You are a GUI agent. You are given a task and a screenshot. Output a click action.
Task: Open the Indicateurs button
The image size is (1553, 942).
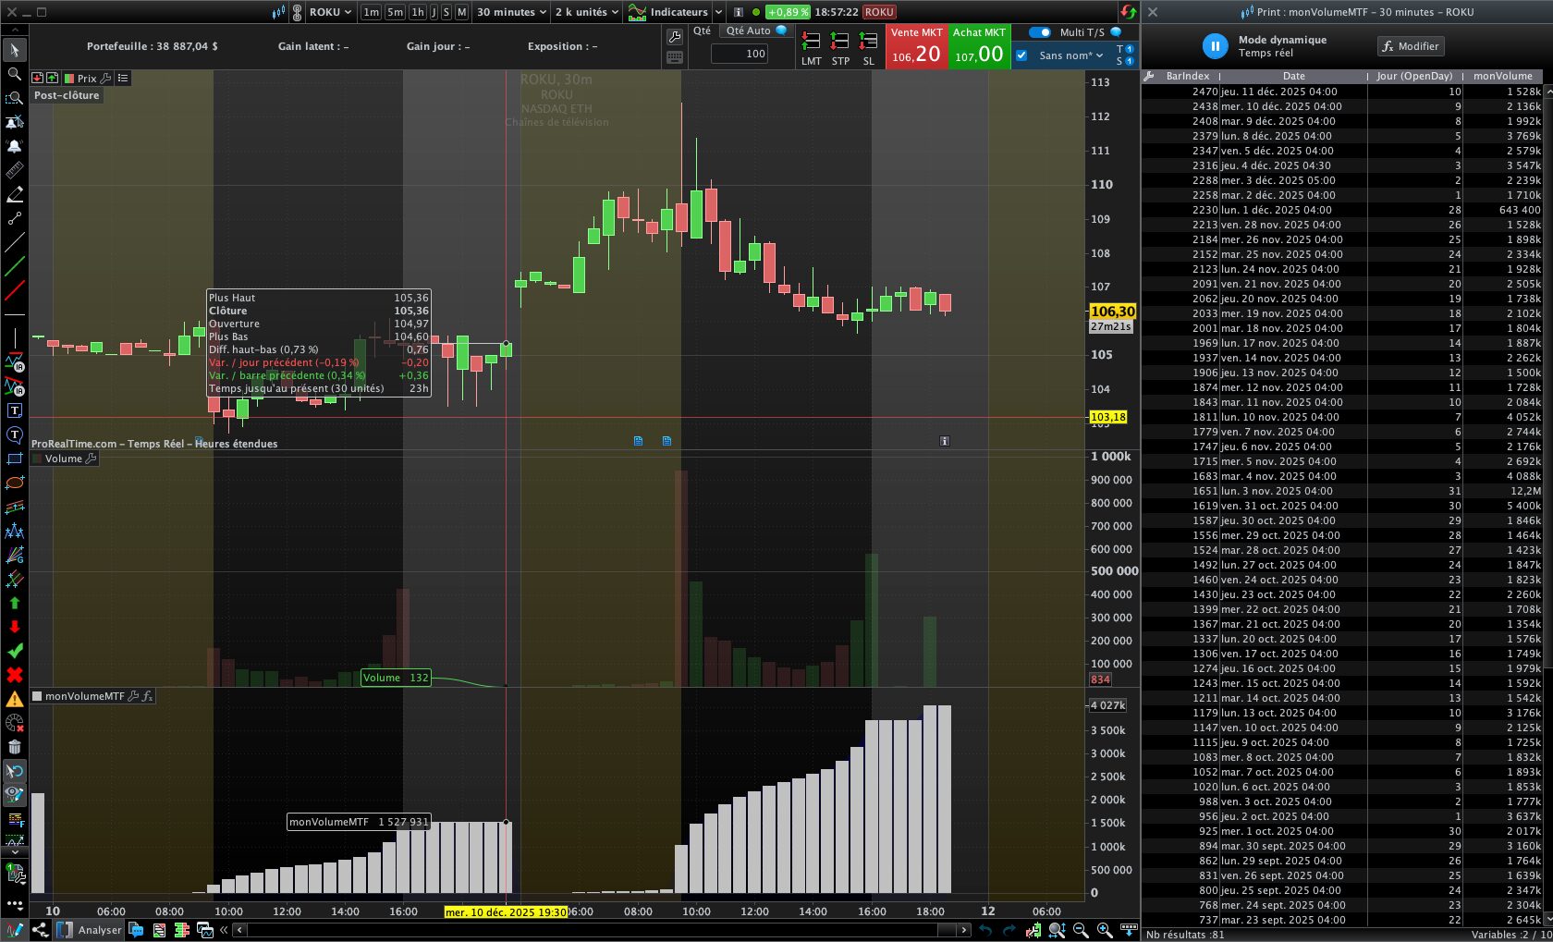[668, 12]
